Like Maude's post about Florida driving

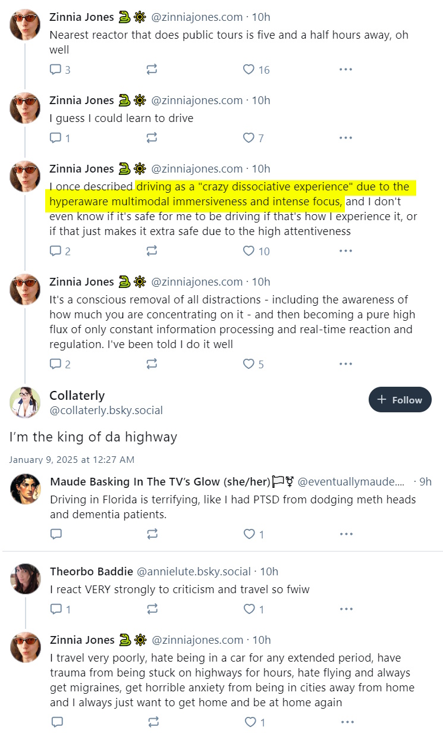point(254,534)
